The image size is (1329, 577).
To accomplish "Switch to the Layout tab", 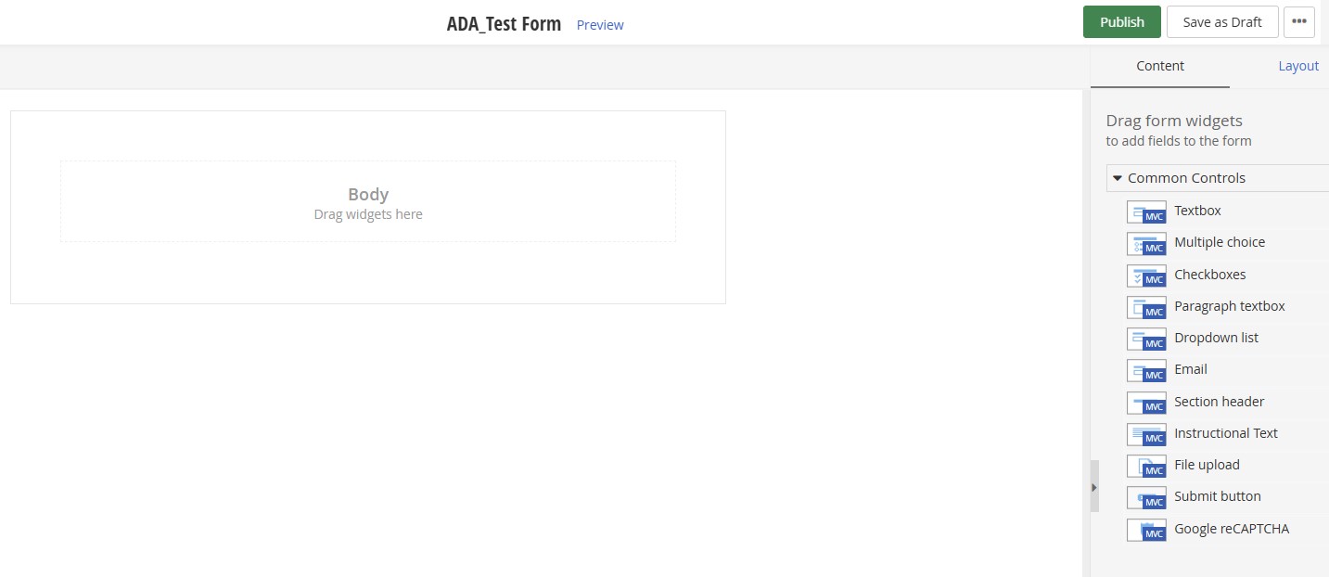I will [x=1297, y=66].
